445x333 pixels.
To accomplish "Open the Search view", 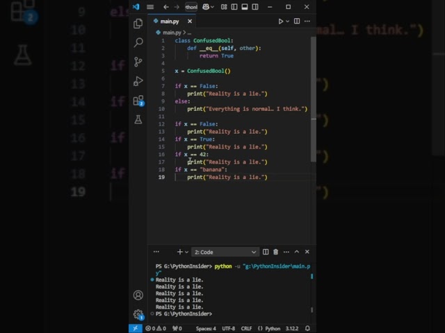I will point(138,42).
